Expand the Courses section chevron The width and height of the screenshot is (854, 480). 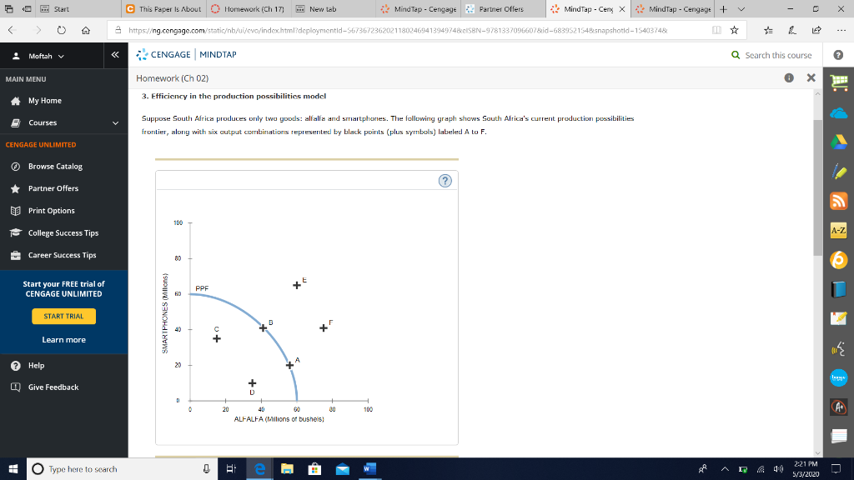point(117,122)
